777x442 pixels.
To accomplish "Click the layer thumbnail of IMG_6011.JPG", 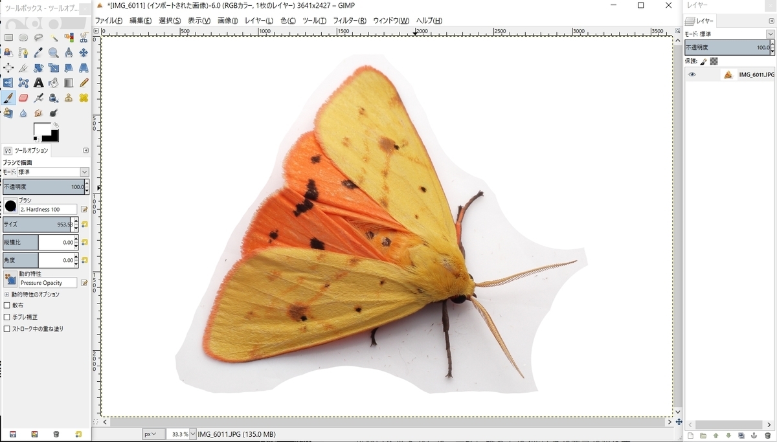I will pyautogui.click(x=728, y=74).
